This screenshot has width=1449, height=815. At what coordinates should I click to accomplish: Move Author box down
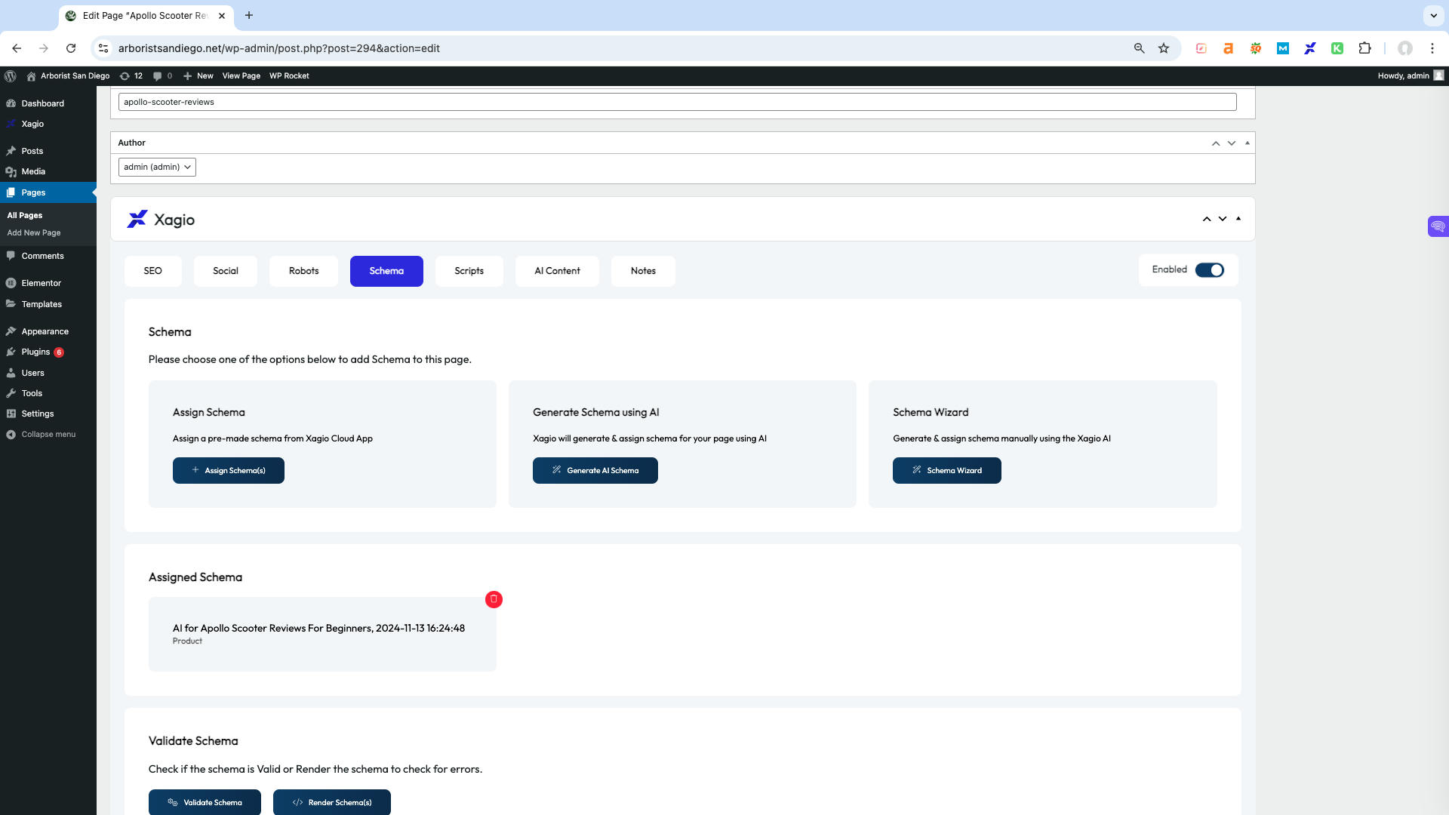click(1232, 143)
